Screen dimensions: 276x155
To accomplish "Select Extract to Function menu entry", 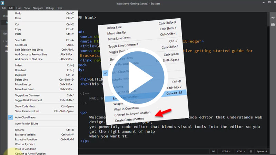I will pos(26,139).
